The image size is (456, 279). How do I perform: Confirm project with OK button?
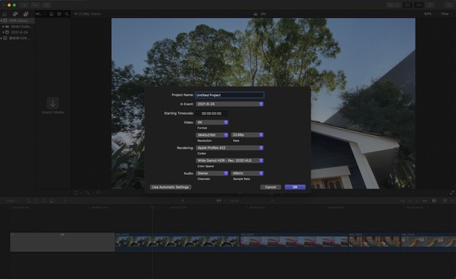point(295,187)
